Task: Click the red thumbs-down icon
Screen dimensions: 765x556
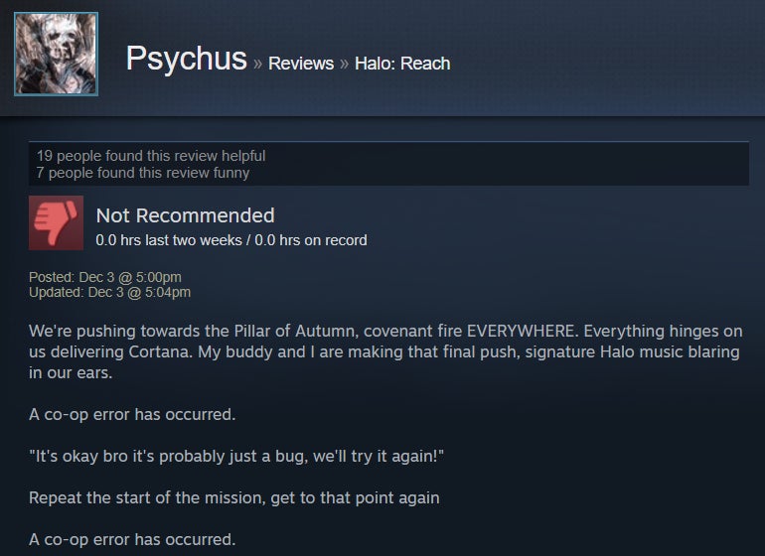Action: pyautogui.click(x=56, y=222)
